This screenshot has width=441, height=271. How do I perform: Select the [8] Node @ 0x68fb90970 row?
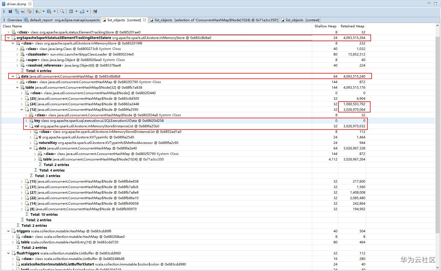coord(183,209)
